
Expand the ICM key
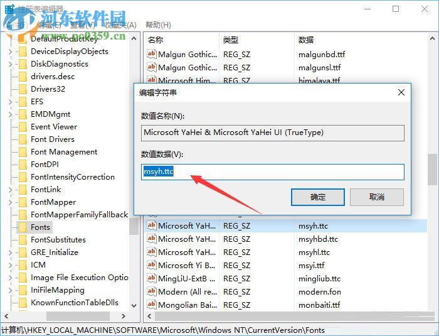point(11,265)
